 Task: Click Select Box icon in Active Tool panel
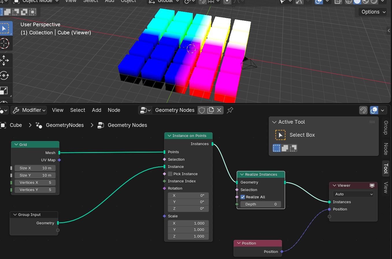tap(280, 135)
